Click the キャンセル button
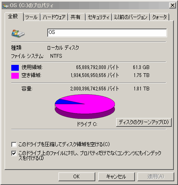The image size is (178, 185). [117, 177]
